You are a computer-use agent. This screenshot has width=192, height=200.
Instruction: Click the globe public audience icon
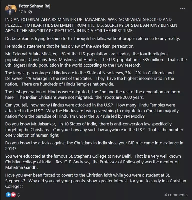[30, 12]
